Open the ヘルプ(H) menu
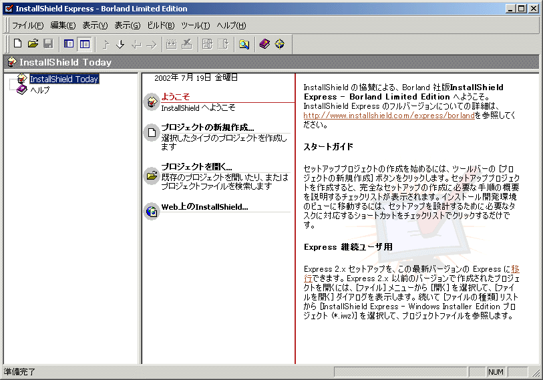 (x=231, y=25)
